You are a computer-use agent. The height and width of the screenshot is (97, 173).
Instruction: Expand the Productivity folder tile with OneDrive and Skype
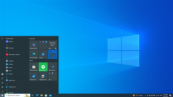coord(43,45)
